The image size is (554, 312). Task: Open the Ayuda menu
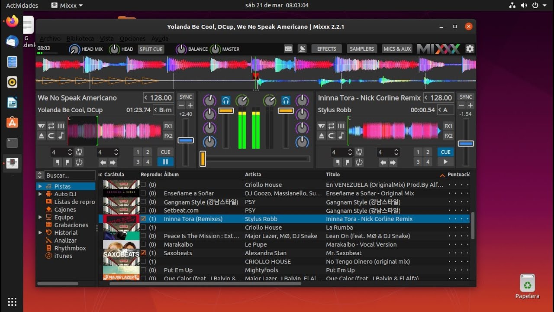pos(160,39)
